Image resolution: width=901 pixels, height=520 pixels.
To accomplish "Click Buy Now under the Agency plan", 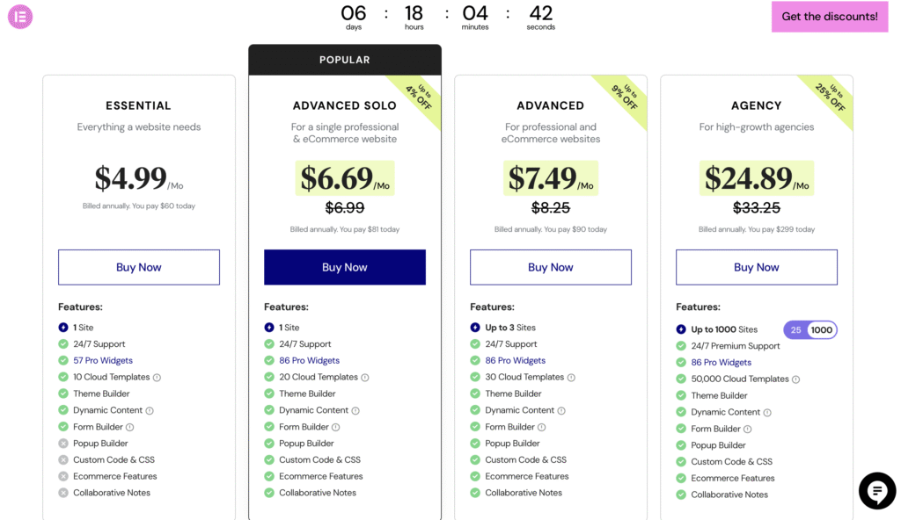I will [x=756, y=267].
